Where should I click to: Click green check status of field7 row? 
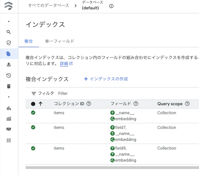point(33,127)
